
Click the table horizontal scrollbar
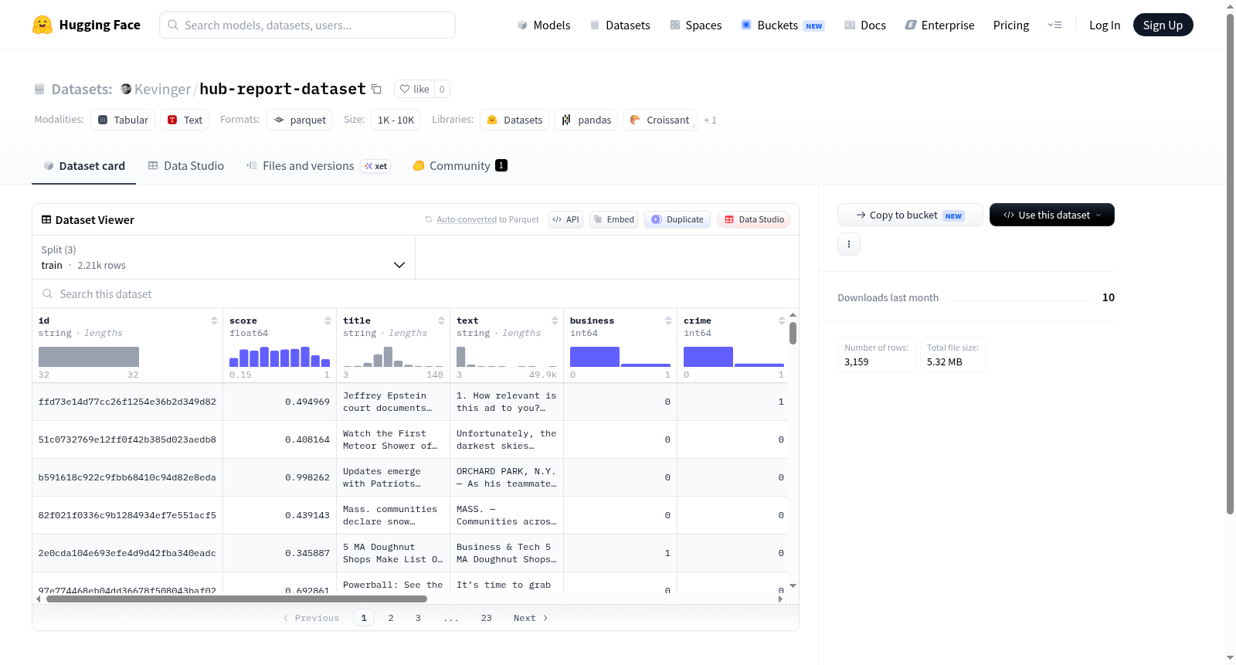click(236, 599)
